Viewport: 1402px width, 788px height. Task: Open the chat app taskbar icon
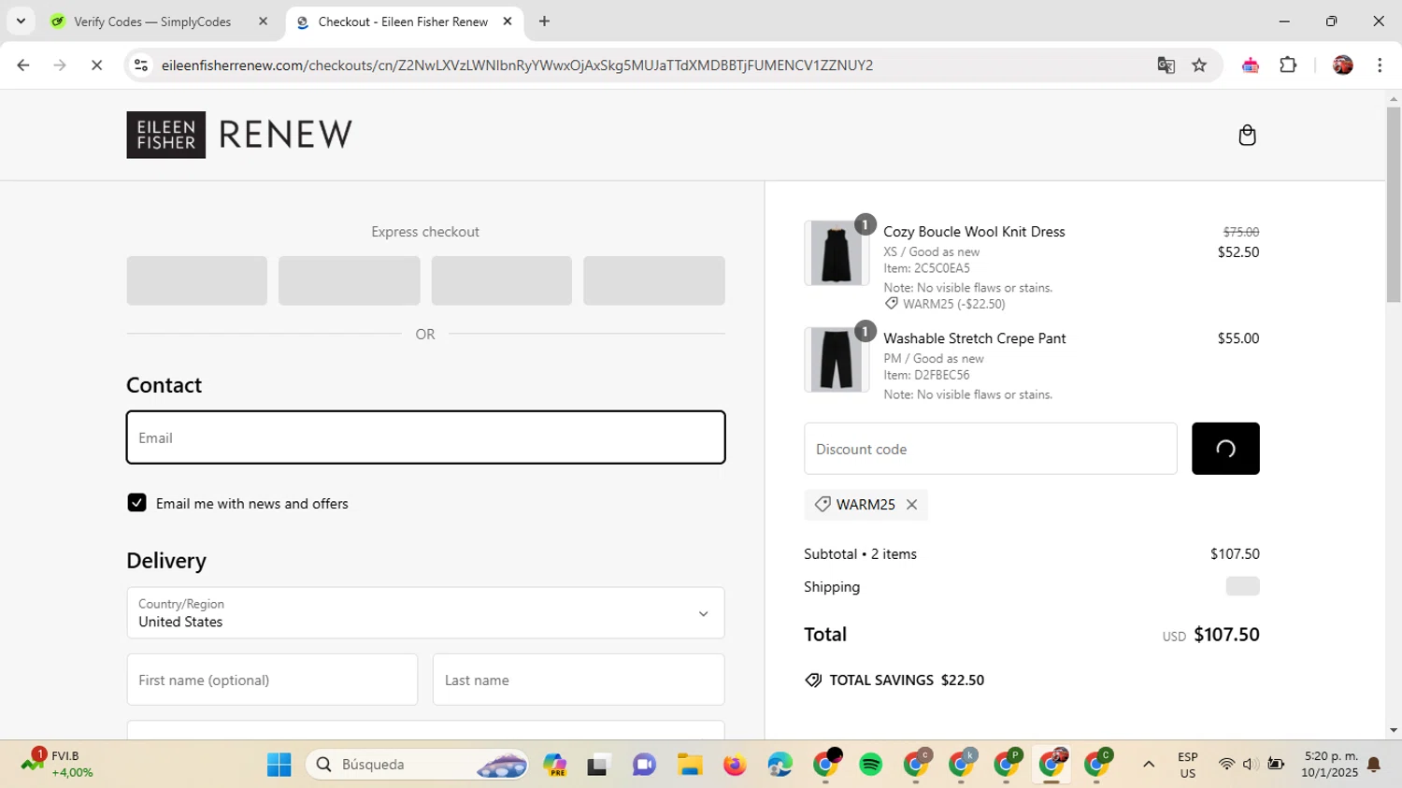pyautogui.click(x=644, y=765)
